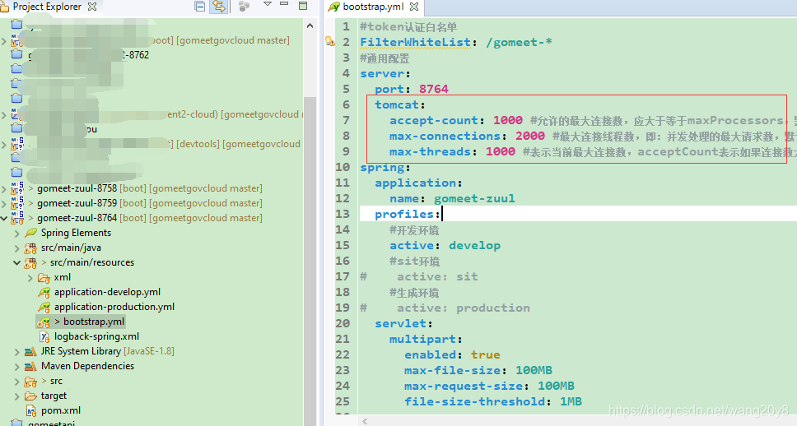Click target folder icon
This screenshot has width=797, height=426.
(x=31, y=396)
